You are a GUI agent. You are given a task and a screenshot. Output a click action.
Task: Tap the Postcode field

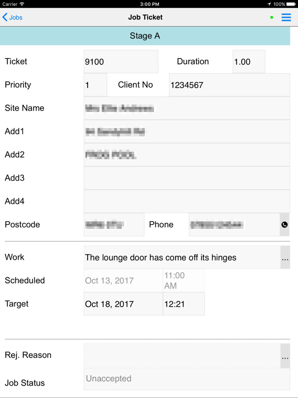[114, 225]
